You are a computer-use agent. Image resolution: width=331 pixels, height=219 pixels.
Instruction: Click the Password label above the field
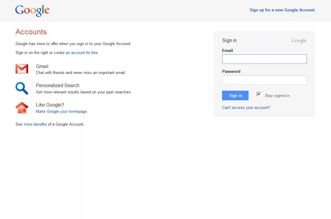(x=231, y=71)
